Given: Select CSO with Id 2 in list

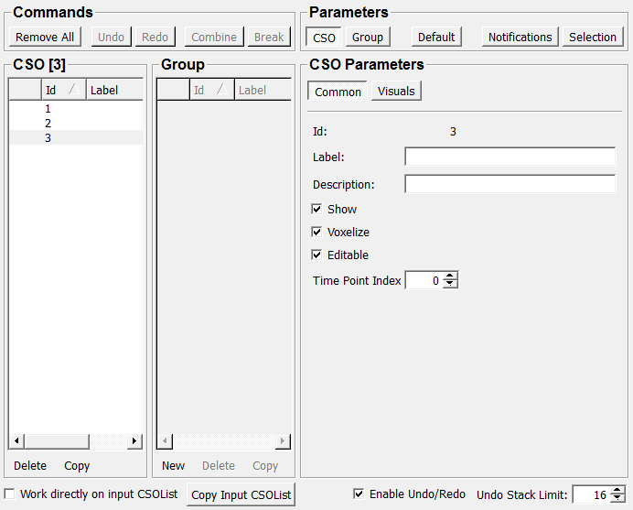Looking at the screenshot, I should (48, 123).
